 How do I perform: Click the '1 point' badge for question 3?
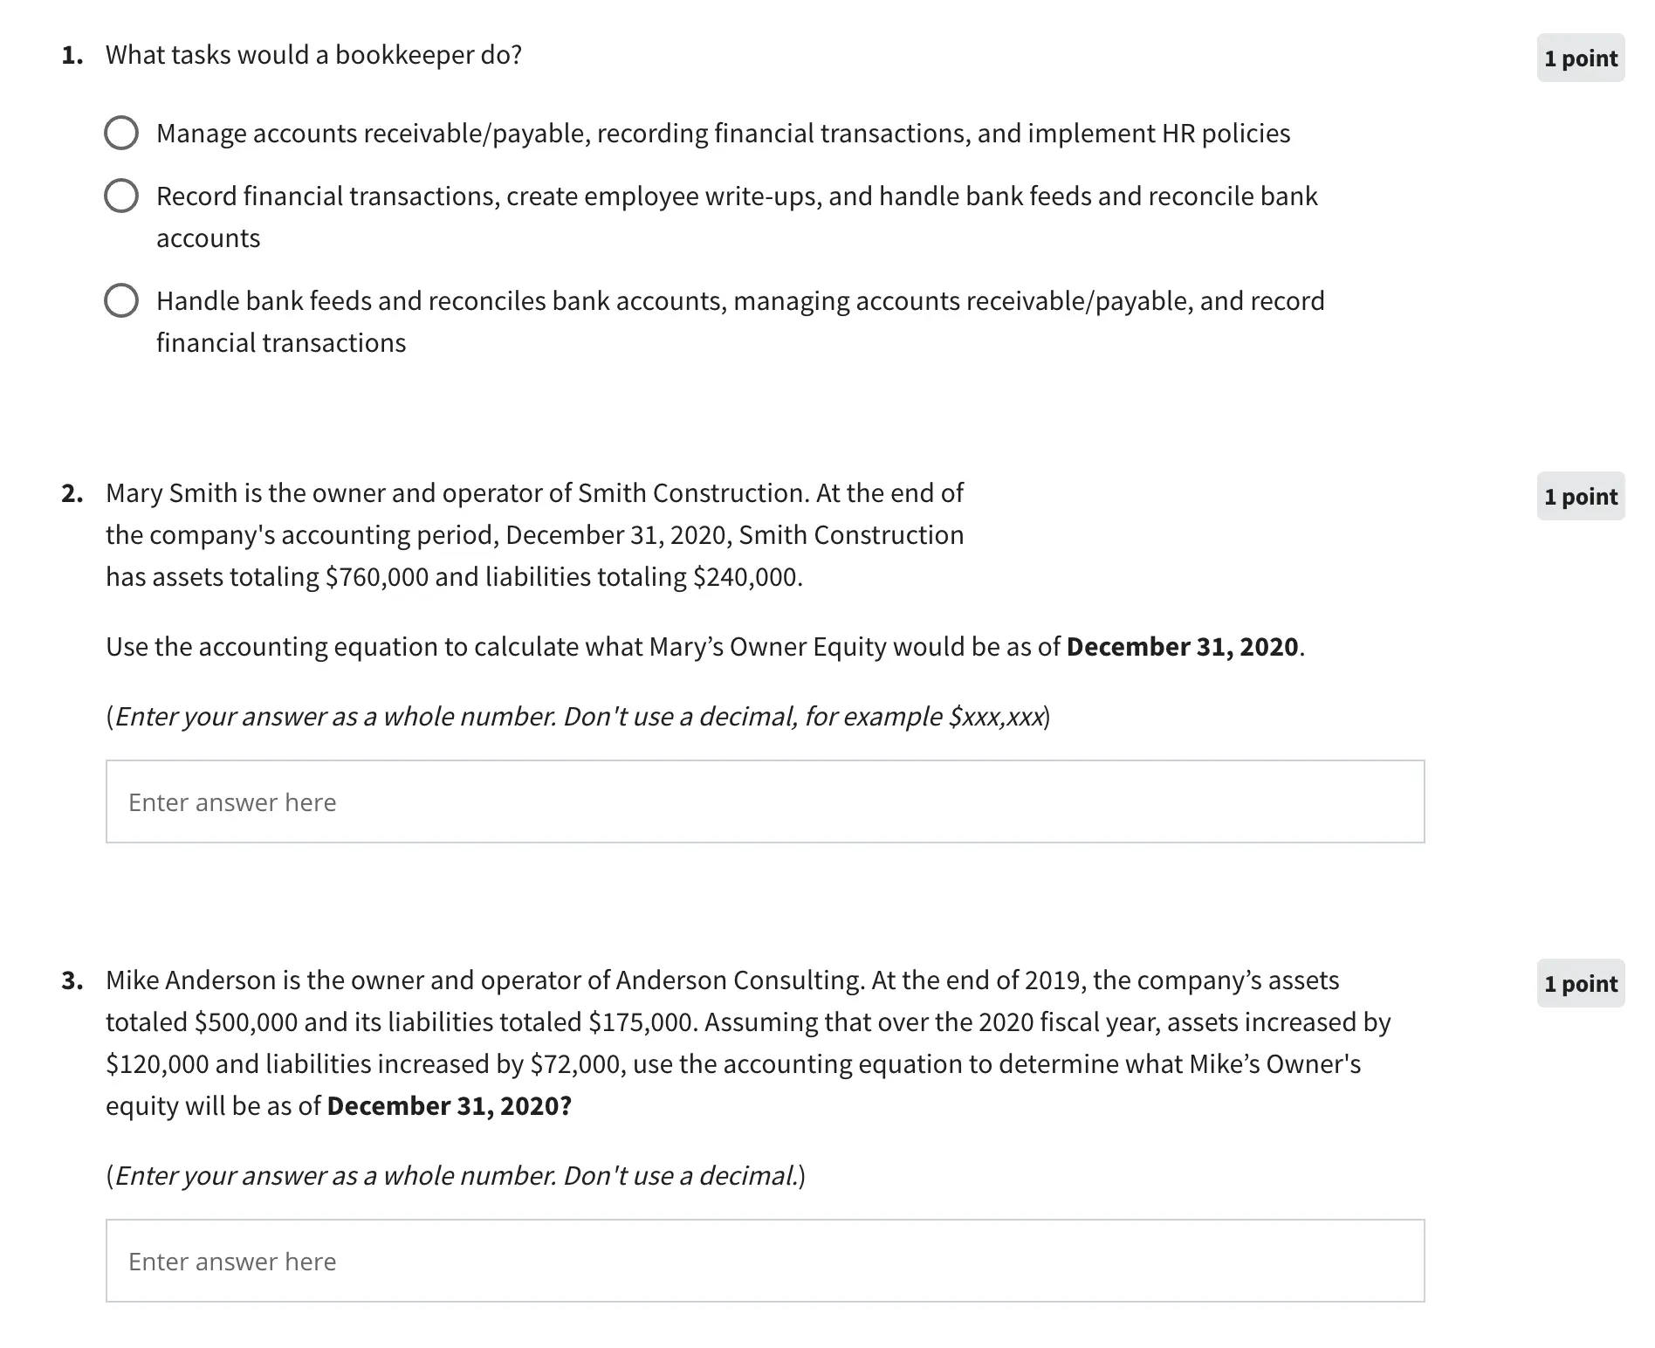(x=1580, y=984)
